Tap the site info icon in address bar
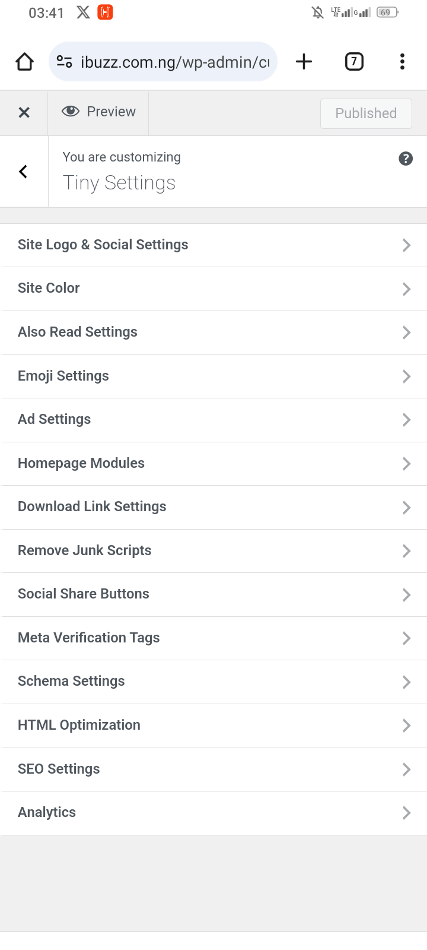 click(x=64, y=62)
